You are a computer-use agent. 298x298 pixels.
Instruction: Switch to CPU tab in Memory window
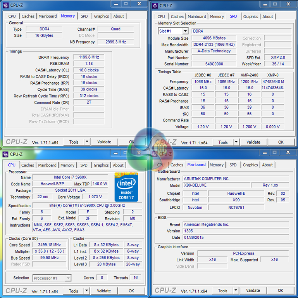click(x=12, y=16)
